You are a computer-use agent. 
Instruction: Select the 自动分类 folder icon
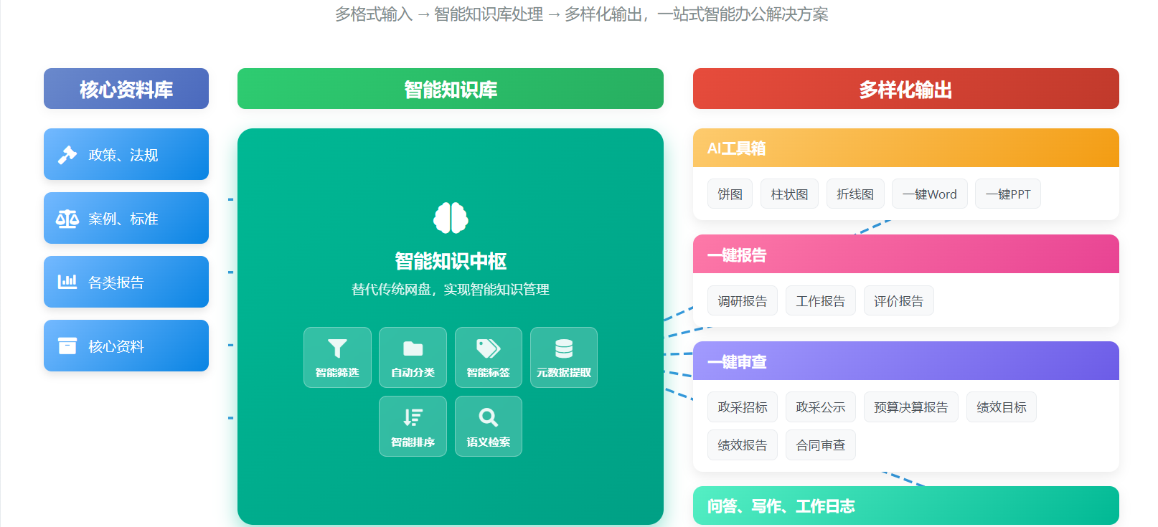click(x=413, y=348)
